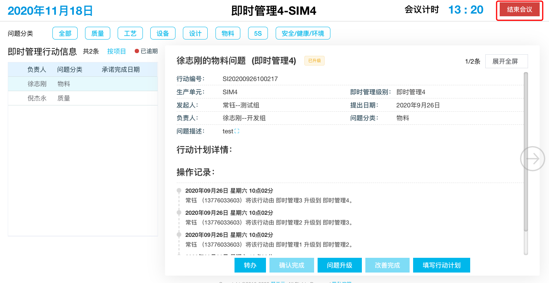
Task: Select the 设计 category filter
Action: 195,33
